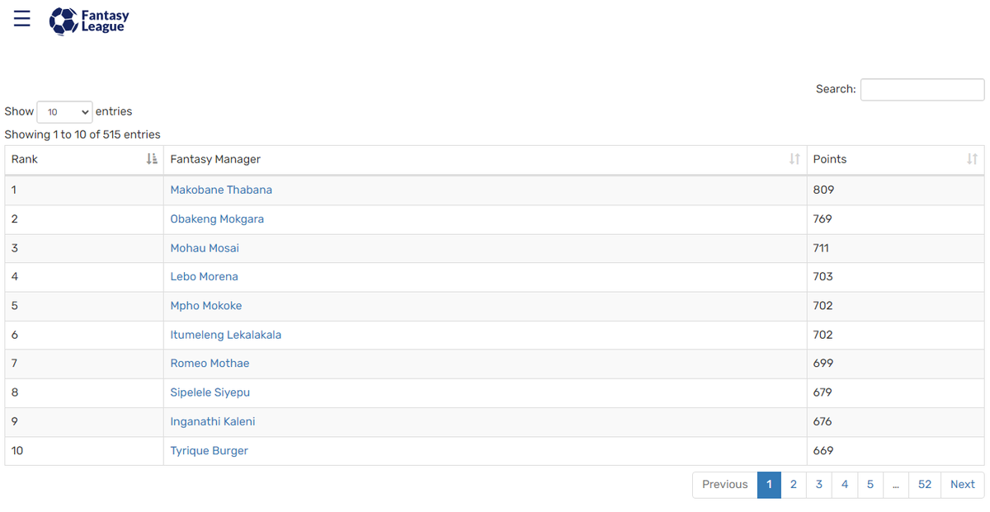Viewport: 990px width, 512px height.
Task: Click the Next pagination button
Action: pyautogui.click(x=963, y=485)
